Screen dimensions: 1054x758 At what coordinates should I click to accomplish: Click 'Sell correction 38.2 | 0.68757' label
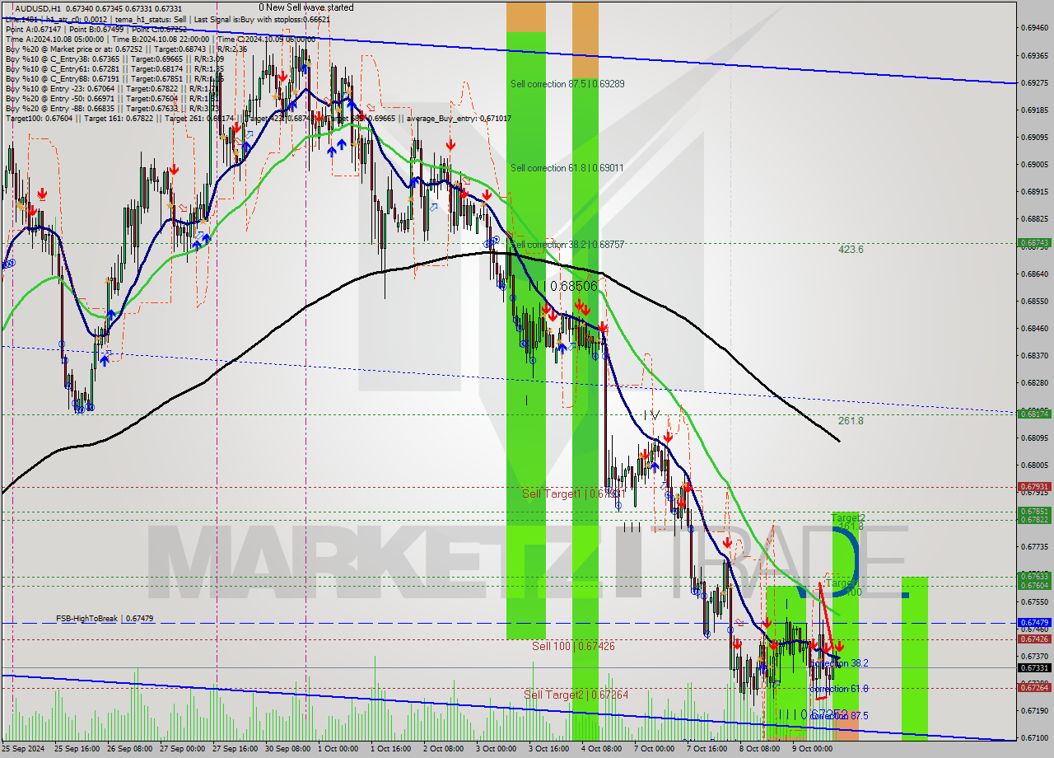pos(567,245)
